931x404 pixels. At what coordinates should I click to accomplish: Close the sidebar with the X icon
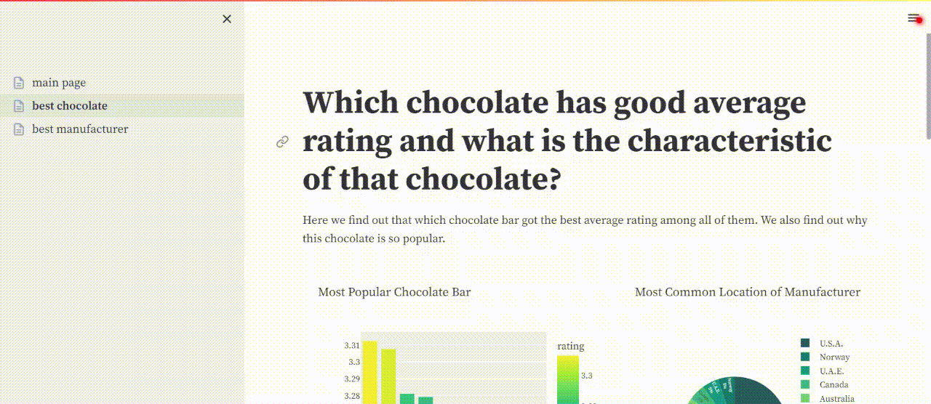click(227, 19)
